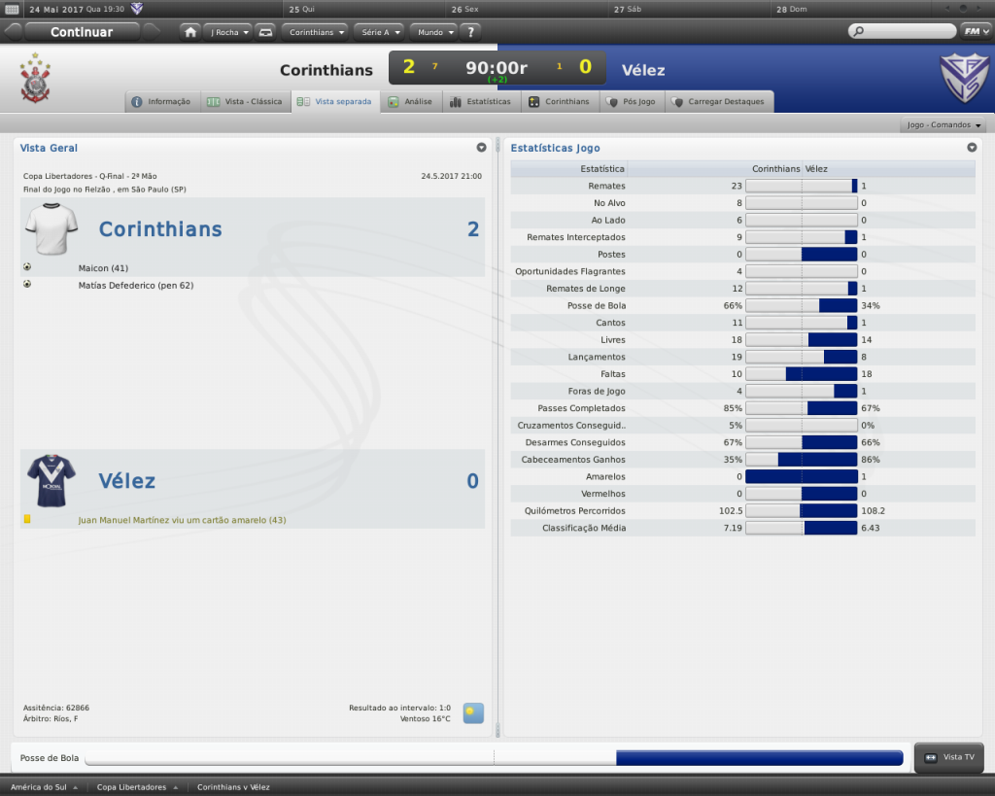Click the help question mark icon
The width and height of the screenshot is (995, 796).
471,32
